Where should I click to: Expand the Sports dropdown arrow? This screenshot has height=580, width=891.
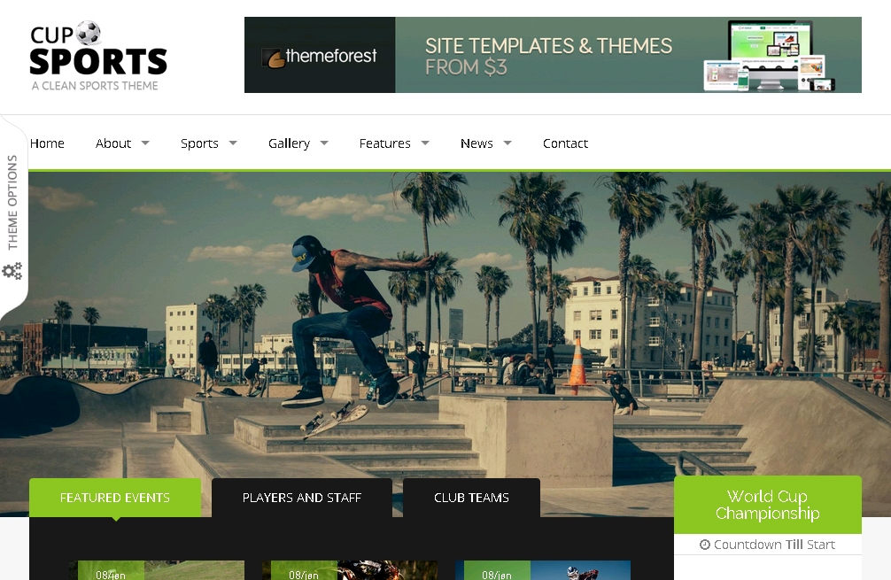[233, 143]
